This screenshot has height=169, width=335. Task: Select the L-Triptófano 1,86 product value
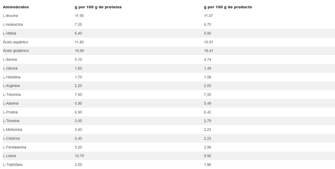click(x=207, y=165)
